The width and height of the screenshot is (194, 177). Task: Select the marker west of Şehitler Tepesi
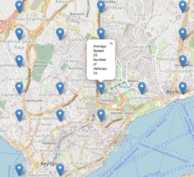coord(101,115)
